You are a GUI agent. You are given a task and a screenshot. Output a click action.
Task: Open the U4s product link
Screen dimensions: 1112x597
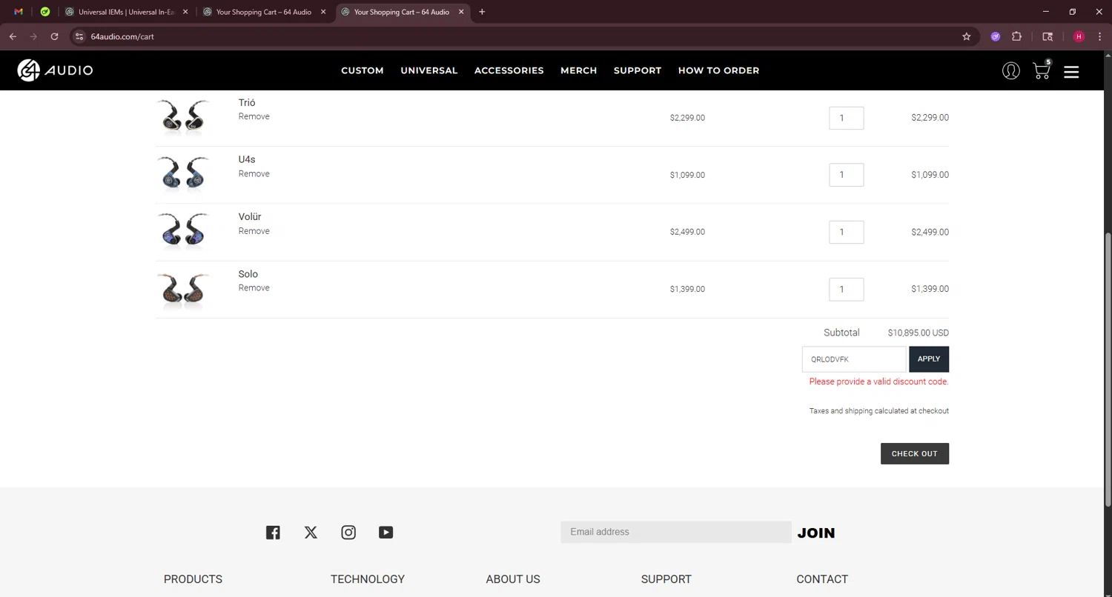coord(247,159)
